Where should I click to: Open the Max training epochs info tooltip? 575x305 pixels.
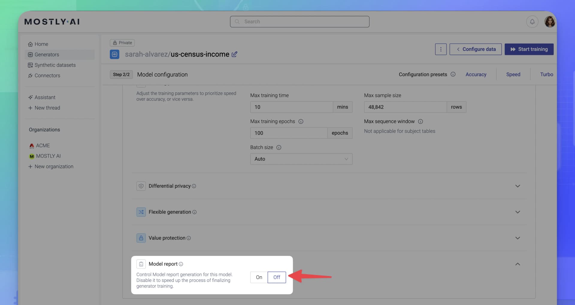(301, 121)
